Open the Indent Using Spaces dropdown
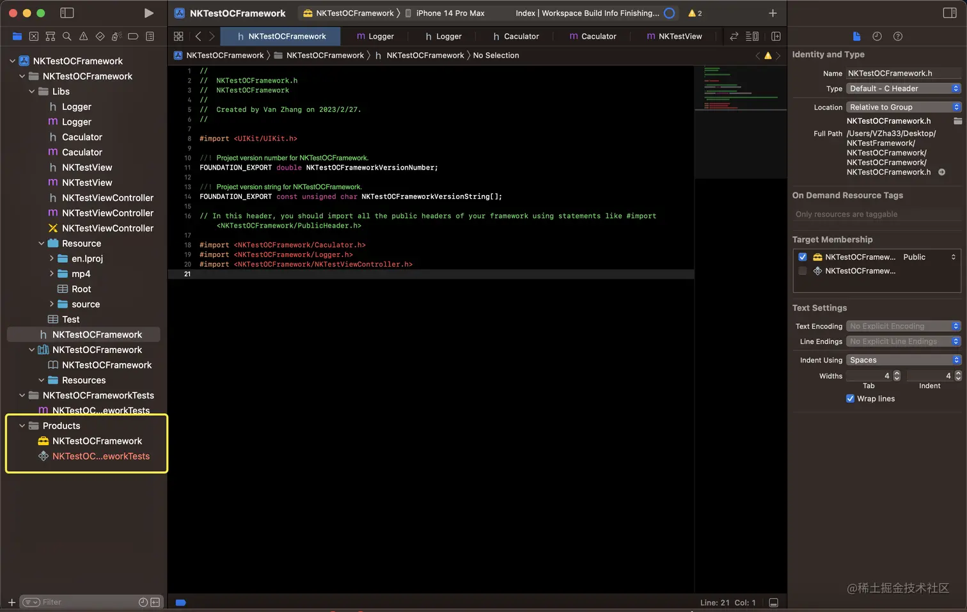Image resolution: width=967 pixels, height=612 pixels. [x=904, y=360]
